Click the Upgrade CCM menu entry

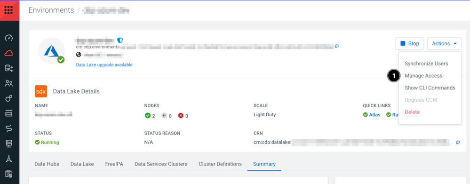(421, 100)
